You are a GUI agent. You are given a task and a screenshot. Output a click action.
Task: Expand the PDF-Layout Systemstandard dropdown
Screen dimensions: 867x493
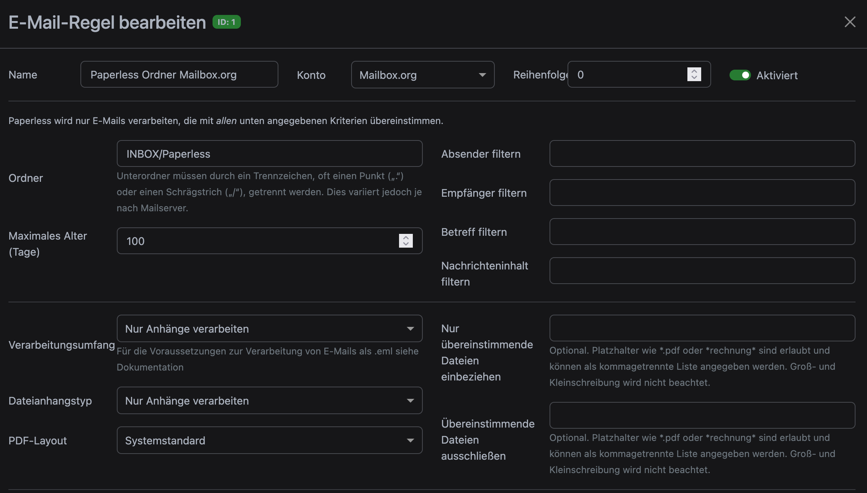269,441
